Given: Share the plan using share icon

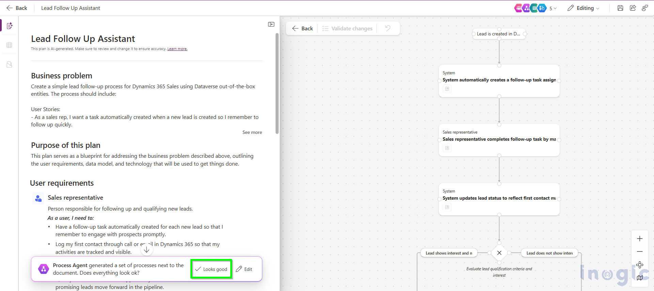Looking at the screenshot, I should pyautogui.click(x=633, y=8).
